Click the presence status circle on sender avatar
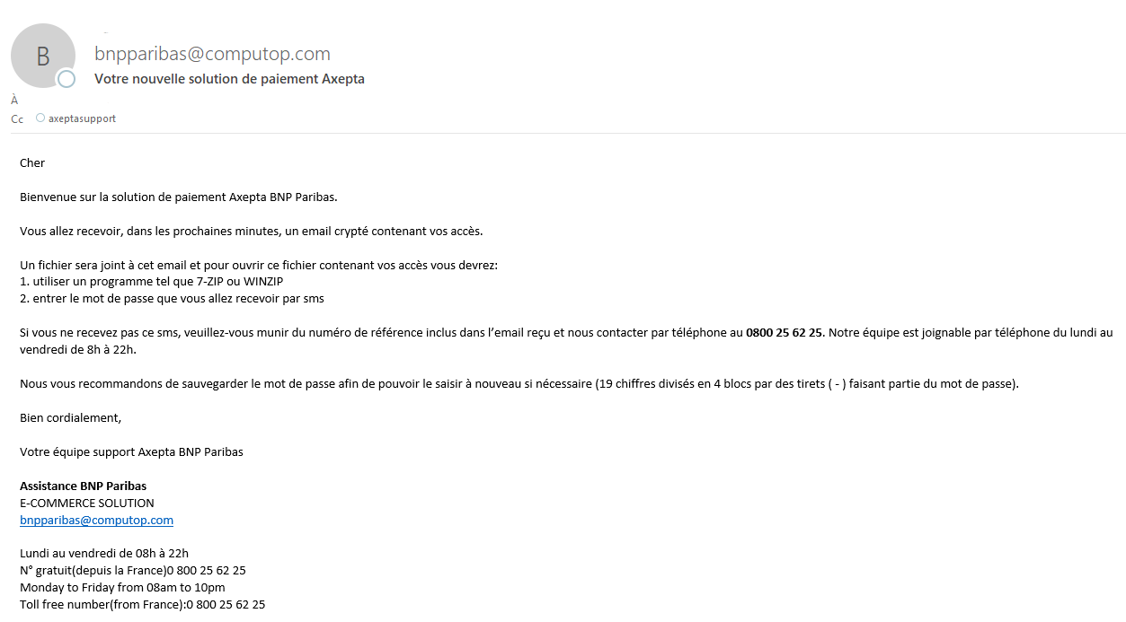 tap(66, 80)
